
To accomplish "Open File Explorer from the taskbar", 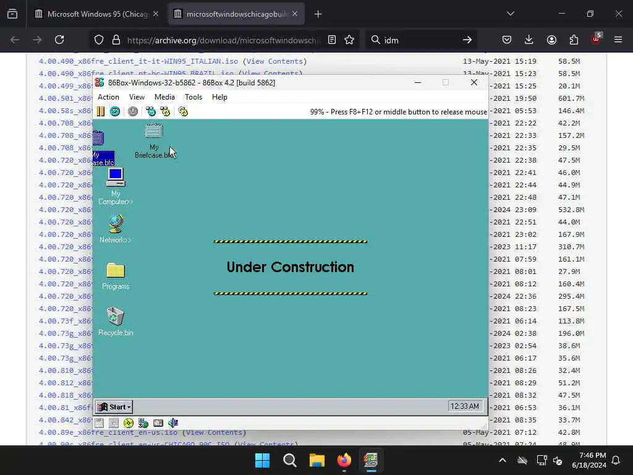I will (317, 460).
